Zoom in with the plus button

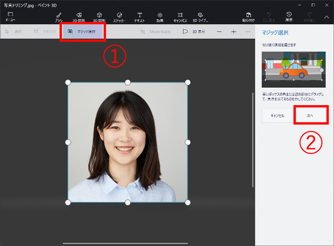point(234,32)
